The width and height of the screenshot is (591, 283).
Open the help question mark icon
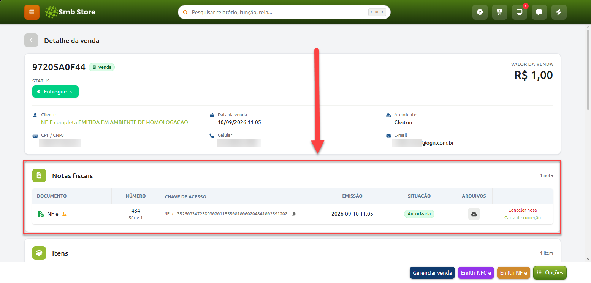[480, 12]
